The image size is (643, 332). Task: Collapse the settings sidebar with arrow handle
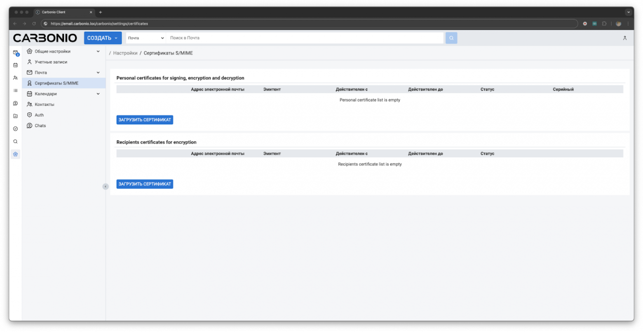coord(105,186)
